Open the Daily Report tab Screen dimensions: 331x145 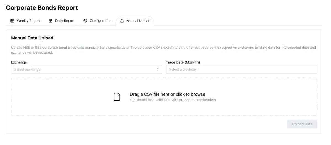(x=65, y=21)
